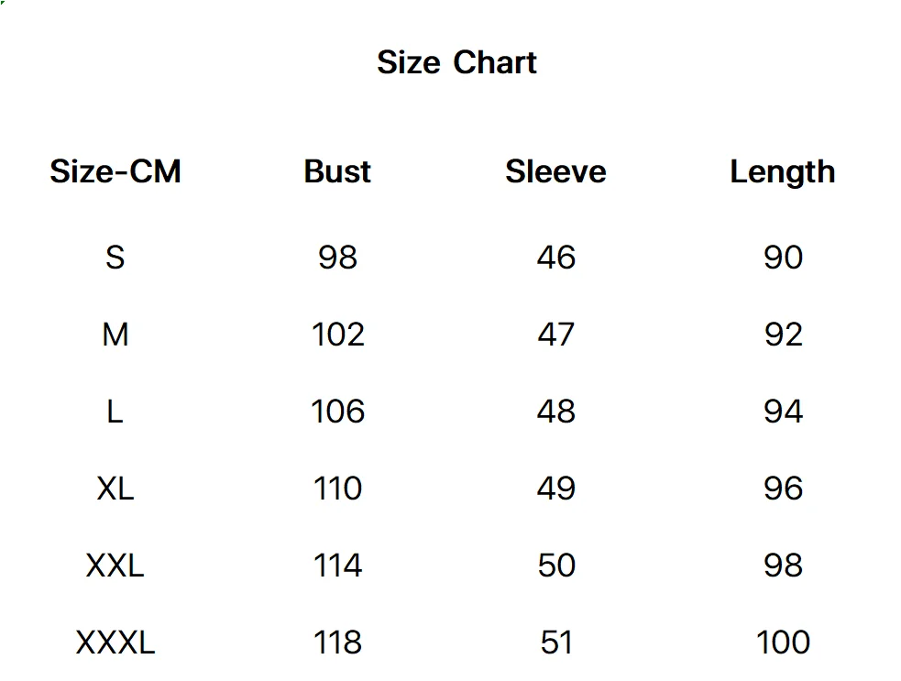Click sleeve value 46 for size S
Screen dimensions: 901x681
pyautogui.click(x=556, y=257)
